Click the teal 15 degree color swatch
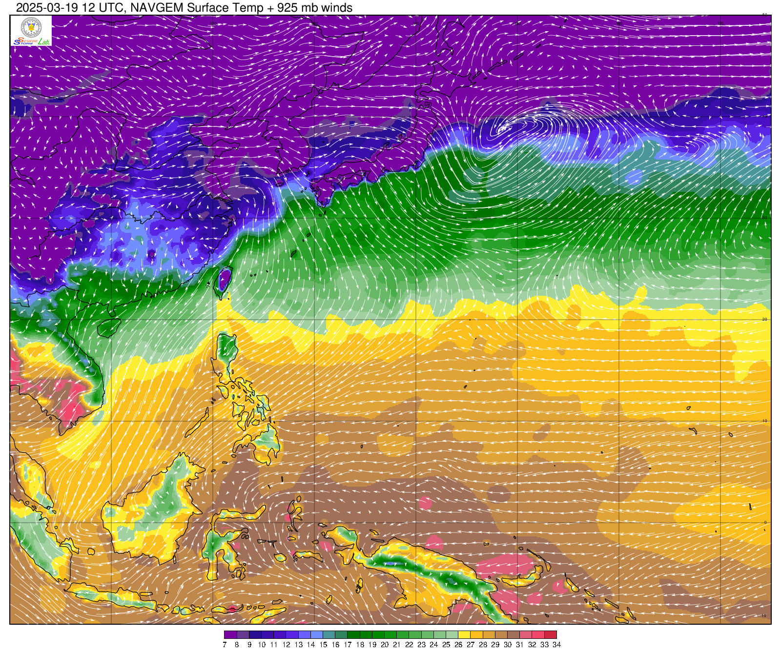 [x=329, y=635]
